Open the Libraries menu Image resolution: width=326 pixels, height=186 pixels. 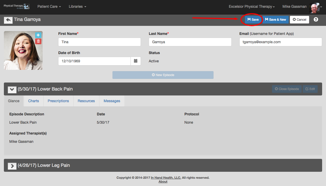[x=77, y=6]
